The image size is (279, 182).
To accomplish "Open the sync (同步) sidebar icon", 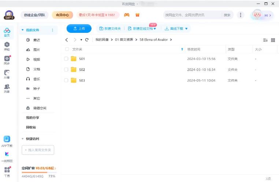I will pos(7,60).
